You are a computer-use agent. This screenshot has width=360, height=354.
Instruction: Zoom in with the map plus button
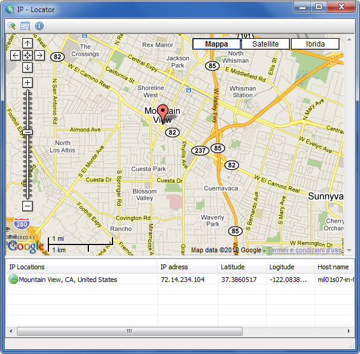click(28, 82)
